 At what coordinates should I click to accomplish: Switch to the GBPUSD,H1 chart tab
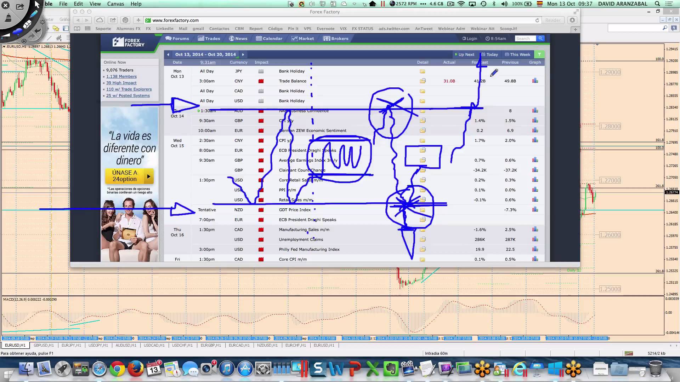point(44,345)
